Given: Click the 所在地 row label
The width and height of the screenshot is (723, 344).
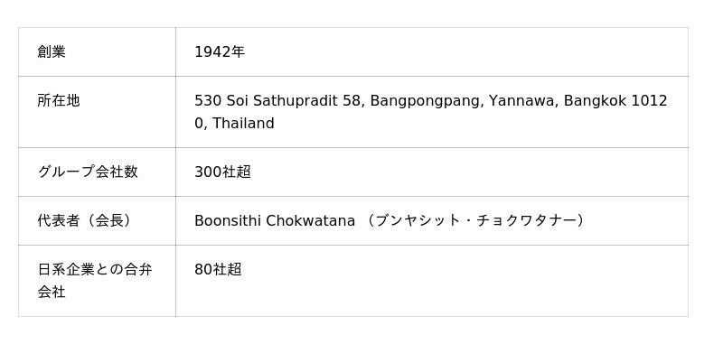Looking at the screenshot, I should point(59,100).
